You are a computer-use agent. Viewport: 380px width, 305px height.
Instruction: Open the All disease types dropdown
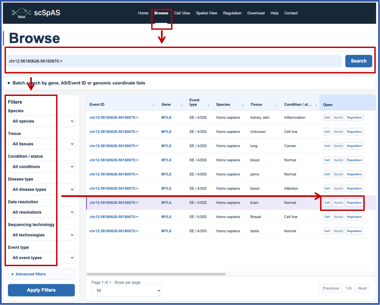point(41,189)
